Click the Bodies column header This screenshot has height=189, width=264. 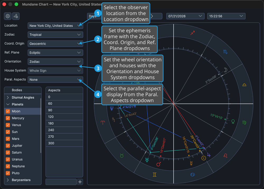(x=23, y=90)
